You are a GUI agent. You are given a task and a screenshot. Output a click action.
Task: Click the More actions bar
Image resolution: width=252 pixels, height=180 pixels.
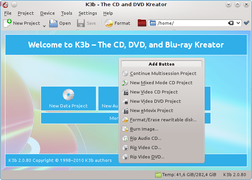click(x=80, y=118)
